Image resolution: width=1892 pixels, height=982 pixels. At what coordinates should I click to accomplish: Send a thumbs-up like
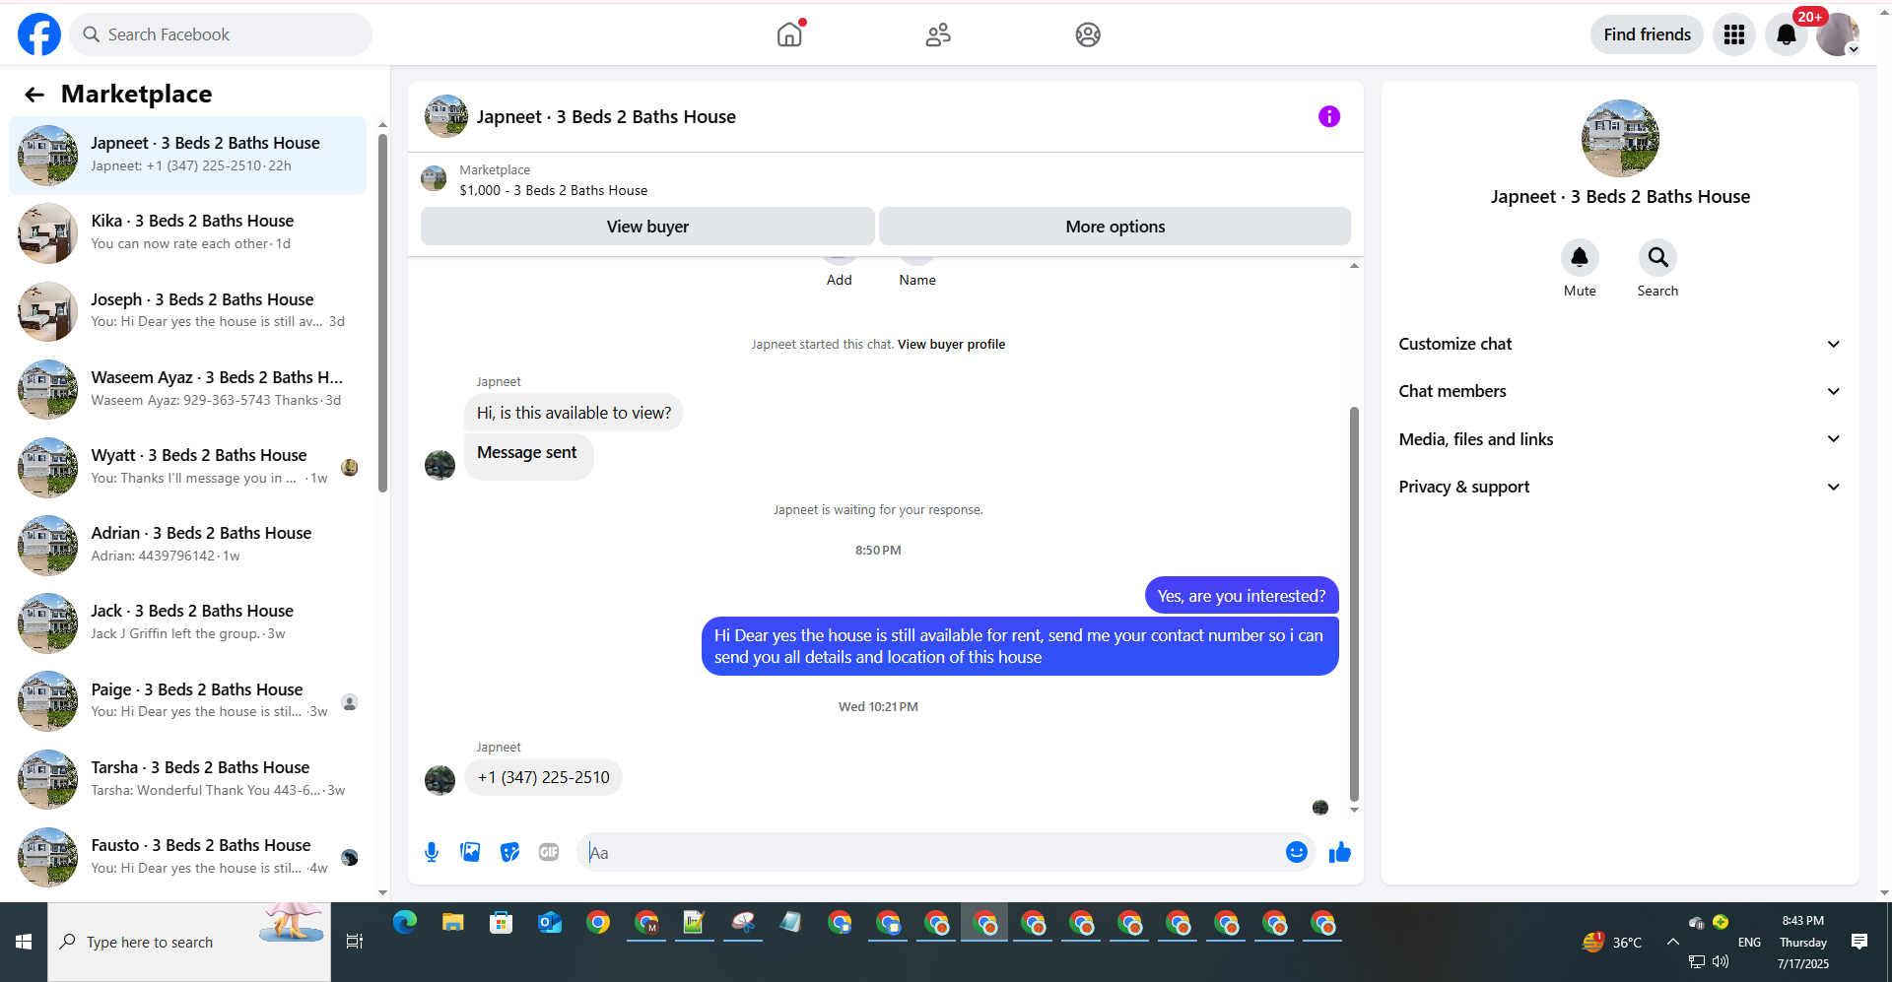click(1340, 852)
